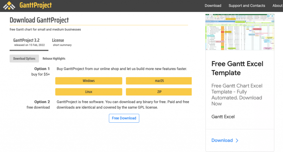The width and height of the screenshot is (283, 152).
Task: Click the chevron arrow beside ad Download
Action: [237, 140]
